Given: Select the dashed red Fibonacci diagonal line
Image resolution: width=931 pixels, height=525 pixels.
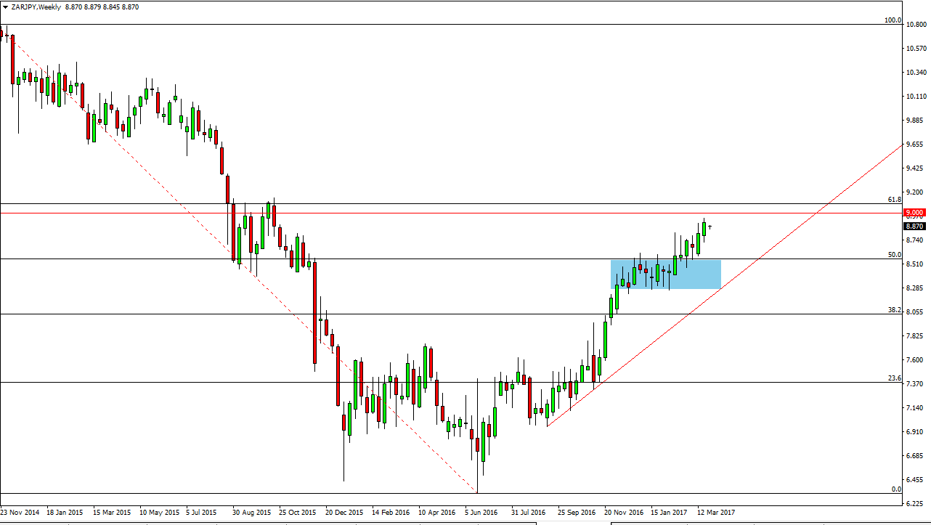Looking at the screenshot, I should (x=243, y=264).
